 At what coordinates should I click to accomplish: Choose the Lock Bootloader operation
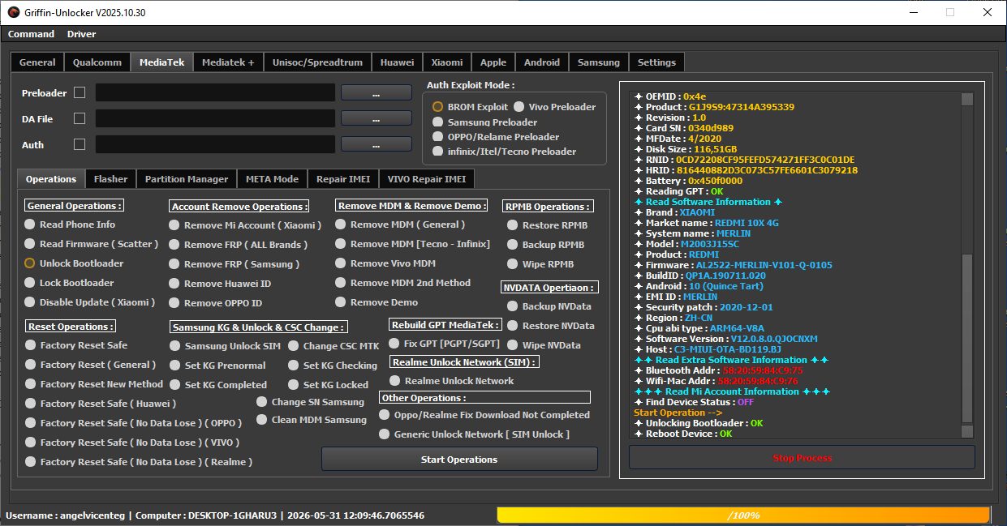[69, 283]
